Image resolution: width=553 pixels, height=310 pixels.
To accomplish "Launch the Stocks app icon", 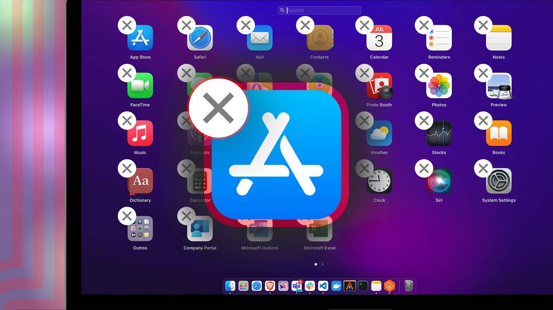I will [x=439, y=133].
